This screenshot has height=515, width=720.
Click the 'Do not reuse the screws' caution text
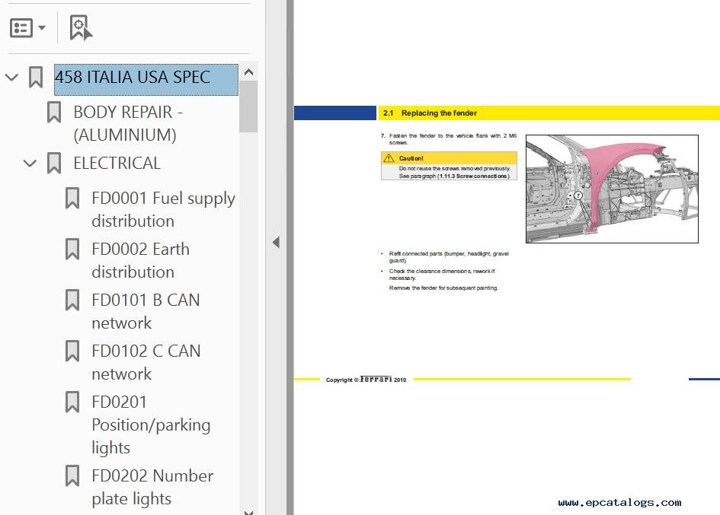455,168
